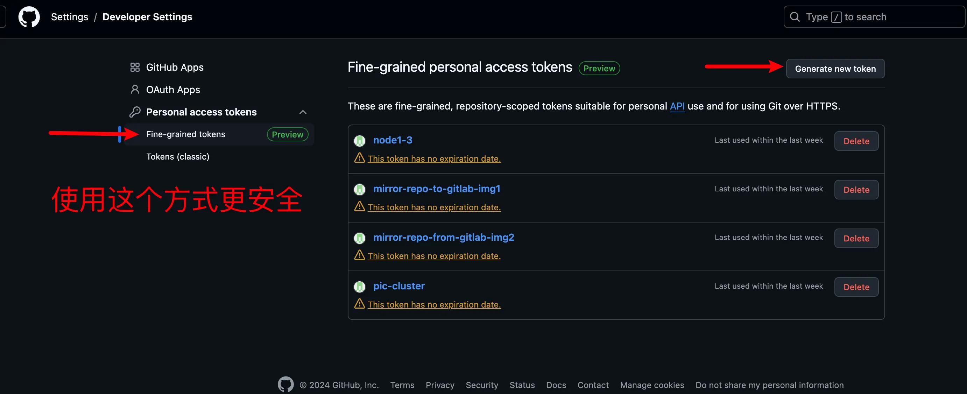Click no expiration date warning for node1-3
Image resolution: width=967 pixels, height=394 pixels.
click(x=434, y=159)
